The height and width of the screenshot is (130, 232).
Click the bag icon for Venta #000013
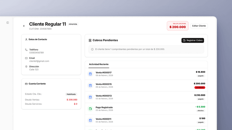(x=90, y=97)
